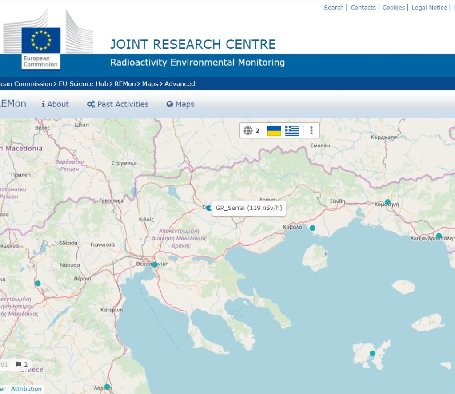
Task: Click the Έδεσσα city label on map
Action: (x=68, y=243)
